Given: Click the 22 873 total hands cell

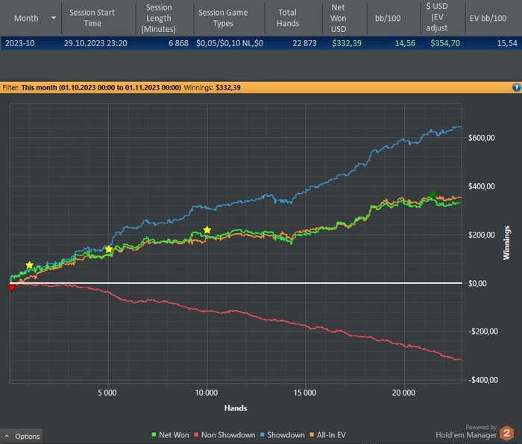Looking at the screenshot, I should click(x=304, y=43).
